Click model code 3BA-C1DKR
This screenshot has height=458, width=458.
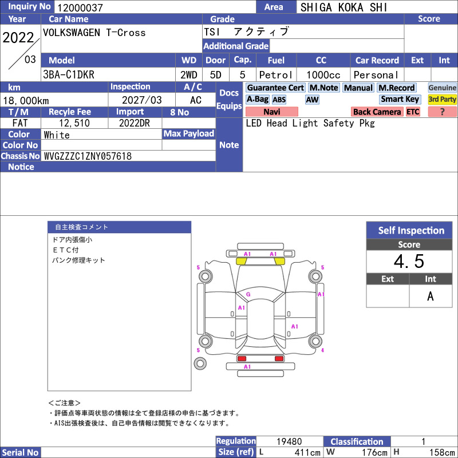[69, 75]
